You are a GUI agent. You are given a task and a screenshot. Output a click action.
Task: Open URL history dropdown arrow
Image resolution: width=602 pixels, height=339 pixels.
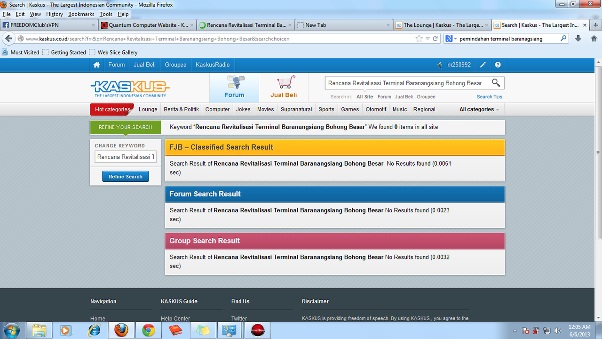tap(428, 39)
